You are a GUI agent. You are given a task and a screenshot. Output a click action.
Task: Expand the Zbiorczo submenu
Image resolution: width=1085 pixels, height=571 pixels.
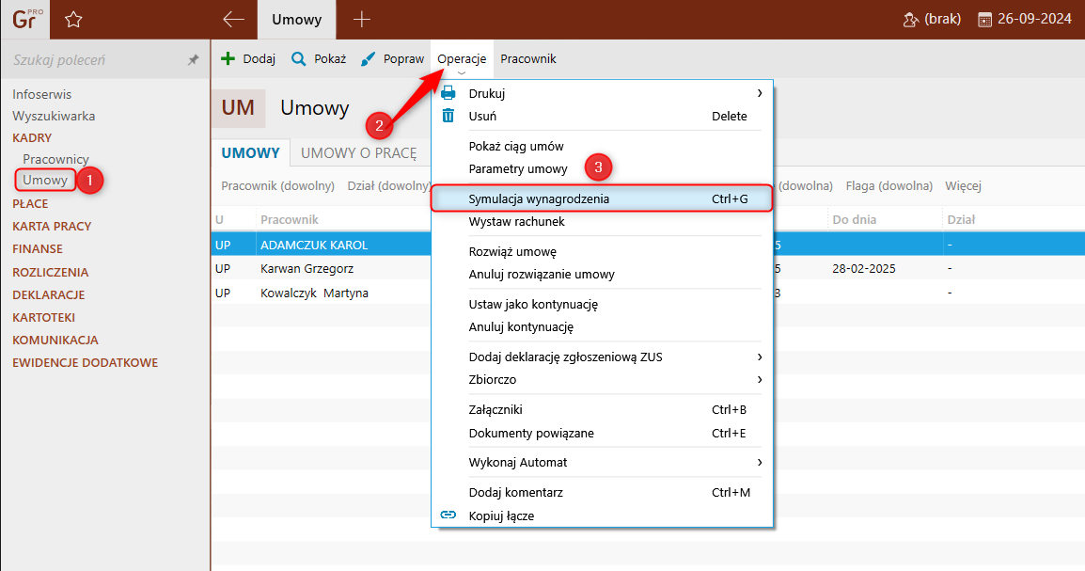pos(759,379)
